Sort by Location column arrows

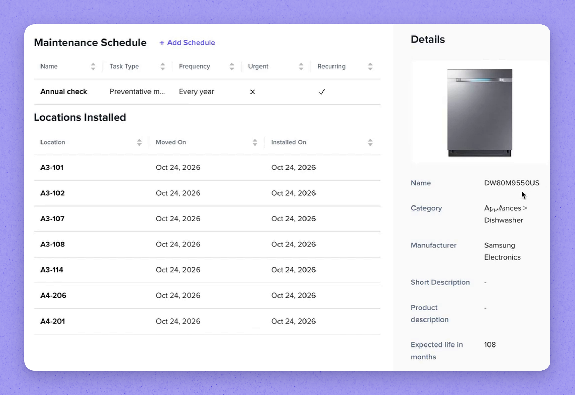(x=139, y=142)
